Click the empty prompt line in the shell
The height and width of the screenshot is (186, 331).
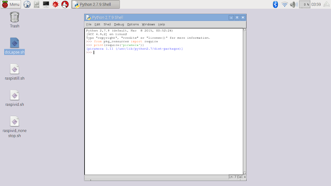coord(164,52)
